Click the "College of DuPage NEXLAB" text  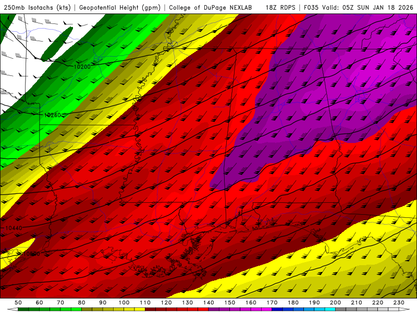[x=211, y=8]
